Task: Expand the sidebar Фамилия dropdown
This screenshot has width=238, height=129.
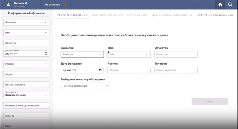Action: click(26, 22)
